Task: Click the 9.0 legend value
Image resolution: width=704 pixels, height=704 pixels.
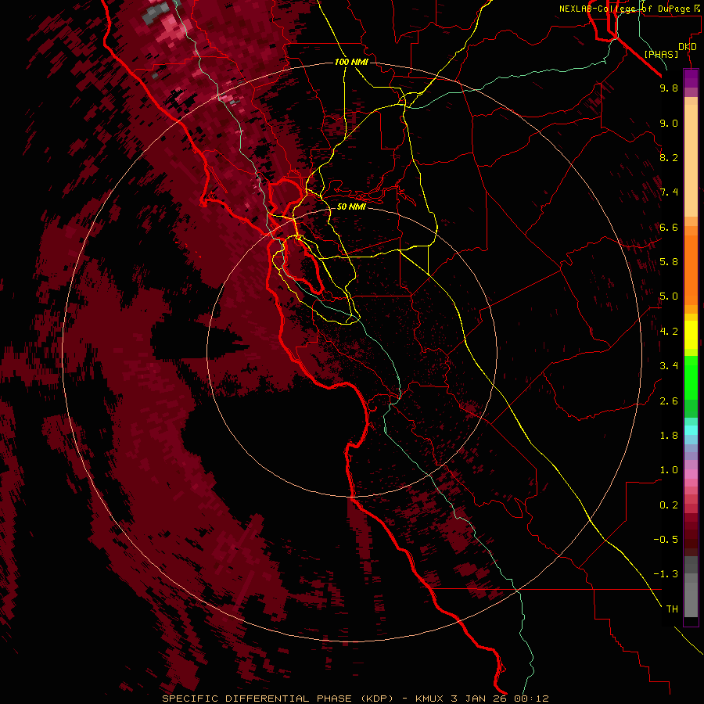Action: [669, 123]
